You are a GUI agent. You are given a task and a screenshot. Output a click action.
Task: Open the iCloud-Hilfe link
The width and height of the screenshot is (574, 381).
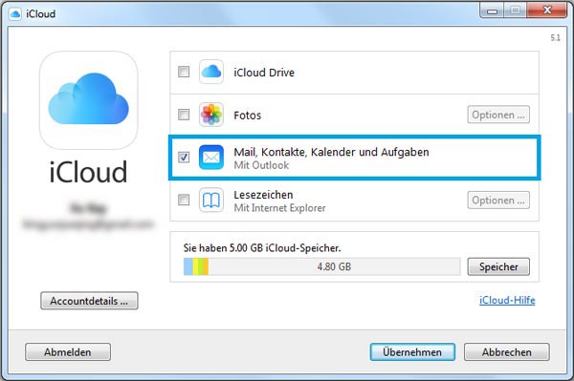507,300
